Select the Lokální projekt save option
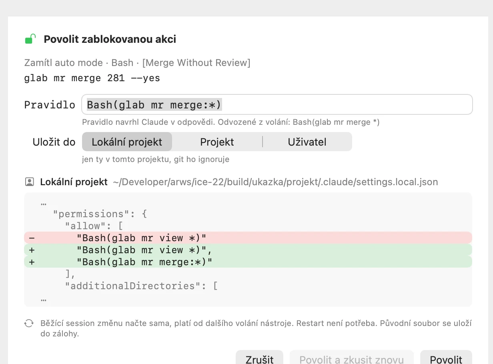 [x=127, y=142]
